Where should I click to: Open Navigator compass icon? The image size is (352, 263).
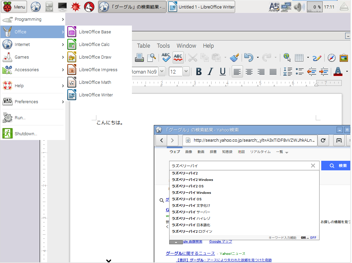(x=331, y=58)
